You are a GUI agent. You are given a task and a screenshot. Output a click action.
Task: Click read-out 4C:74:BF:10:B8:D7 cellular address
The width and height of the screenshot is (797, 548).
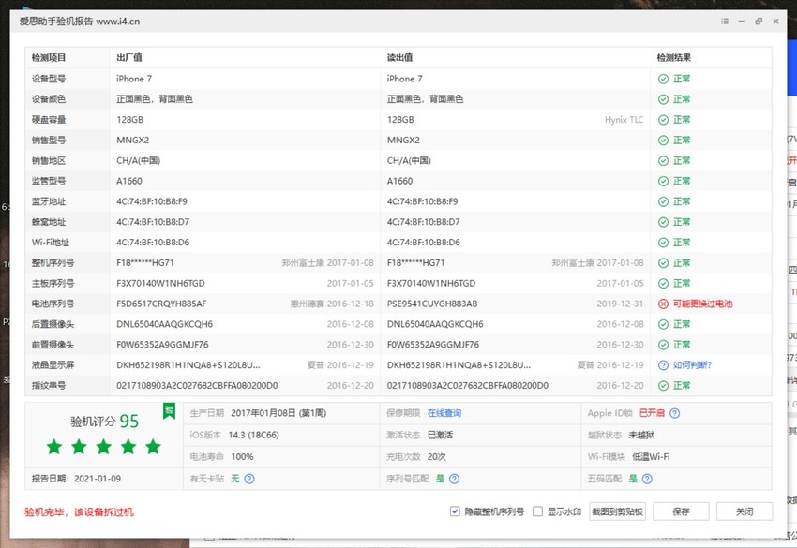click(423, 222)
